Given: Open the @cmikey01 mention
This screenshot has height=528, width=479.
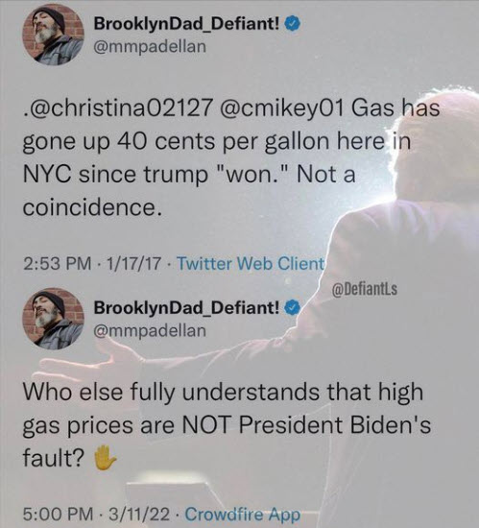Looking at the screenshot, I should (x=282, y=108).
